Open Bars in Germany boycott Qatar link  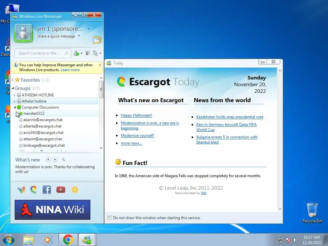(x=226, y=127)
